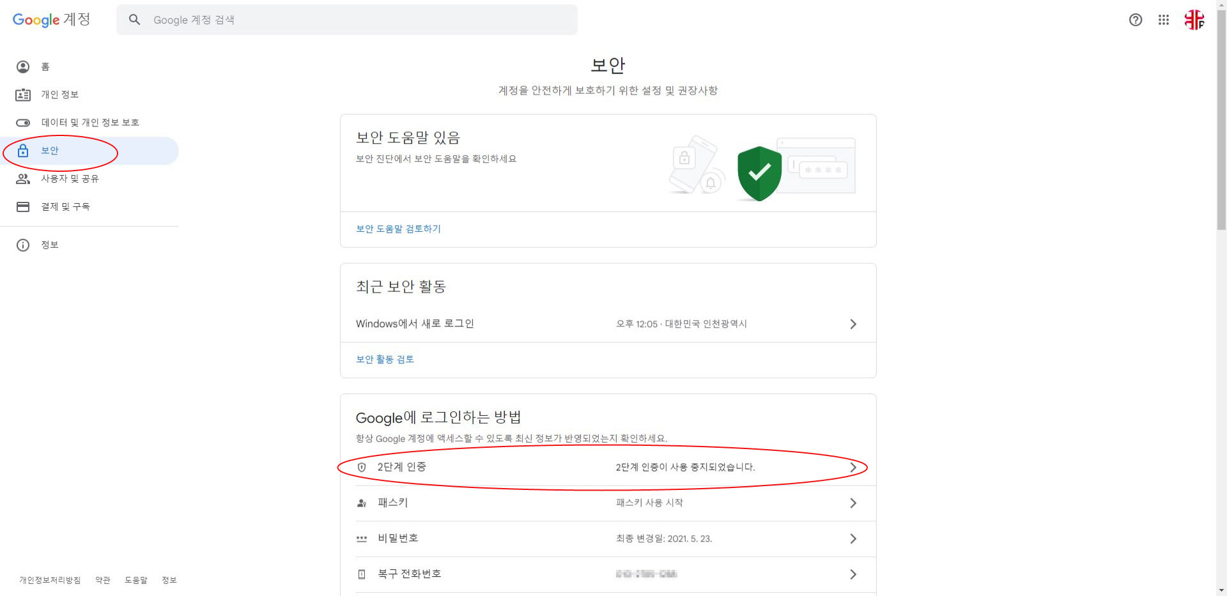The height and width of the screenshot is (596, 1227).
Task: Expand the 비밀번호 row chevron
Action: point(853,539)
